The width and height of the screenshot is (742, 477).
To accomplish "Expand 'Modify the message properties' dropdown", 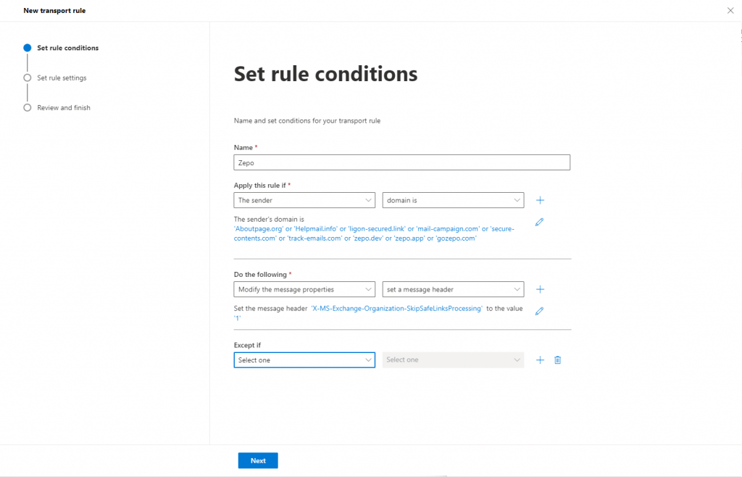I will pos(304,289).
